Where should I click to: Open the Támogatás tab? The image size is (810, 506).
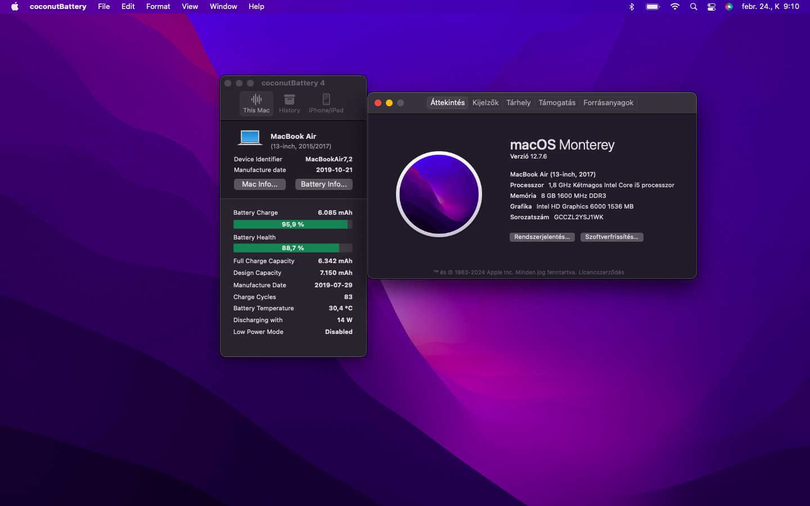click(557, 103)
